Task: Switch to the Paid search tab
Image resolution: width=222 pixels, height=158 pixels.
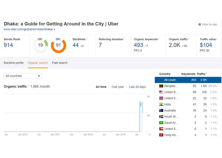Action: coord(60,63)
